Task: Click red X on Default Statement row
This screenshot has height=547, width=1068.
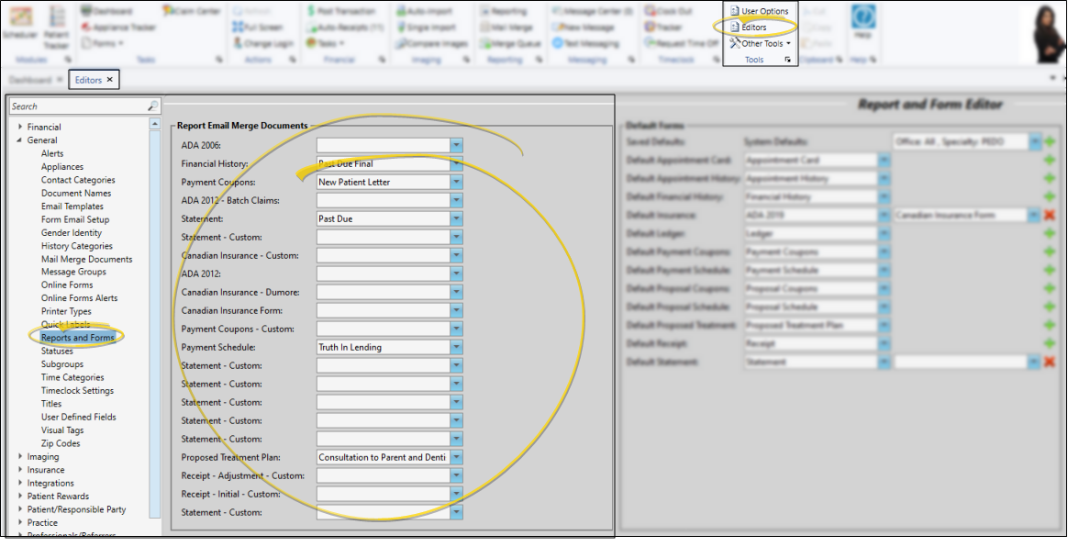Action: click(1049, 363)
